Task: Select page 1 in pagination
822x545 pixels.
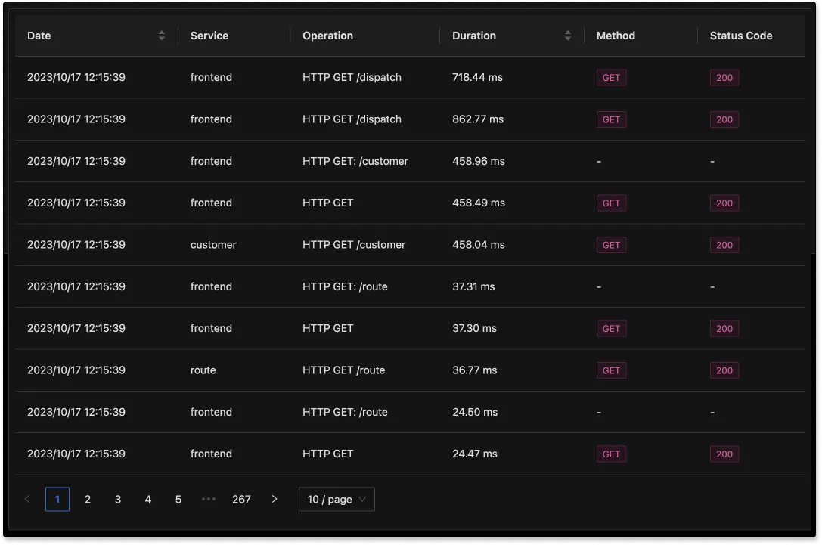Action: [x=57, y=500]
